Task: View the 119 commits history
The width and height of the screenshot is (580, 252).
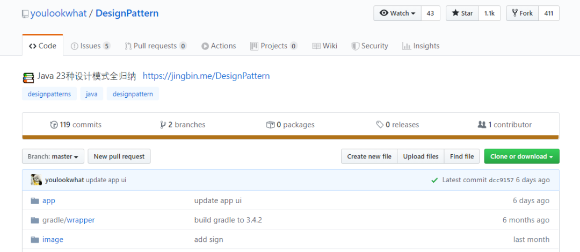Action: [x=76, y=125]
